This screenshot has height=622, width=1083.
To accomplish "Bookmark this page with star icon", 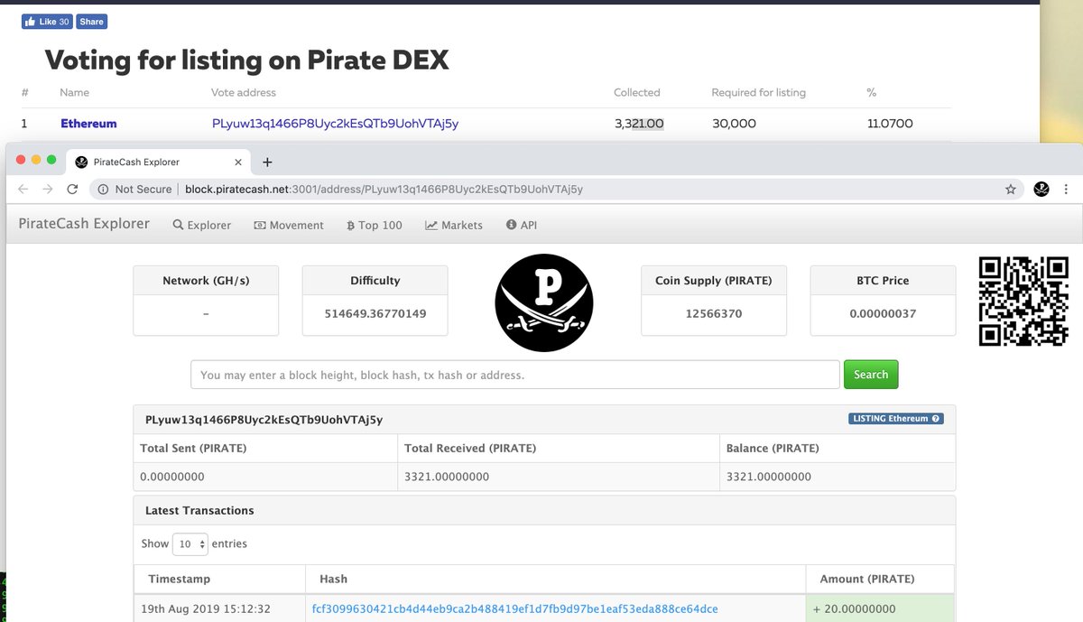I will point(1011,190).
